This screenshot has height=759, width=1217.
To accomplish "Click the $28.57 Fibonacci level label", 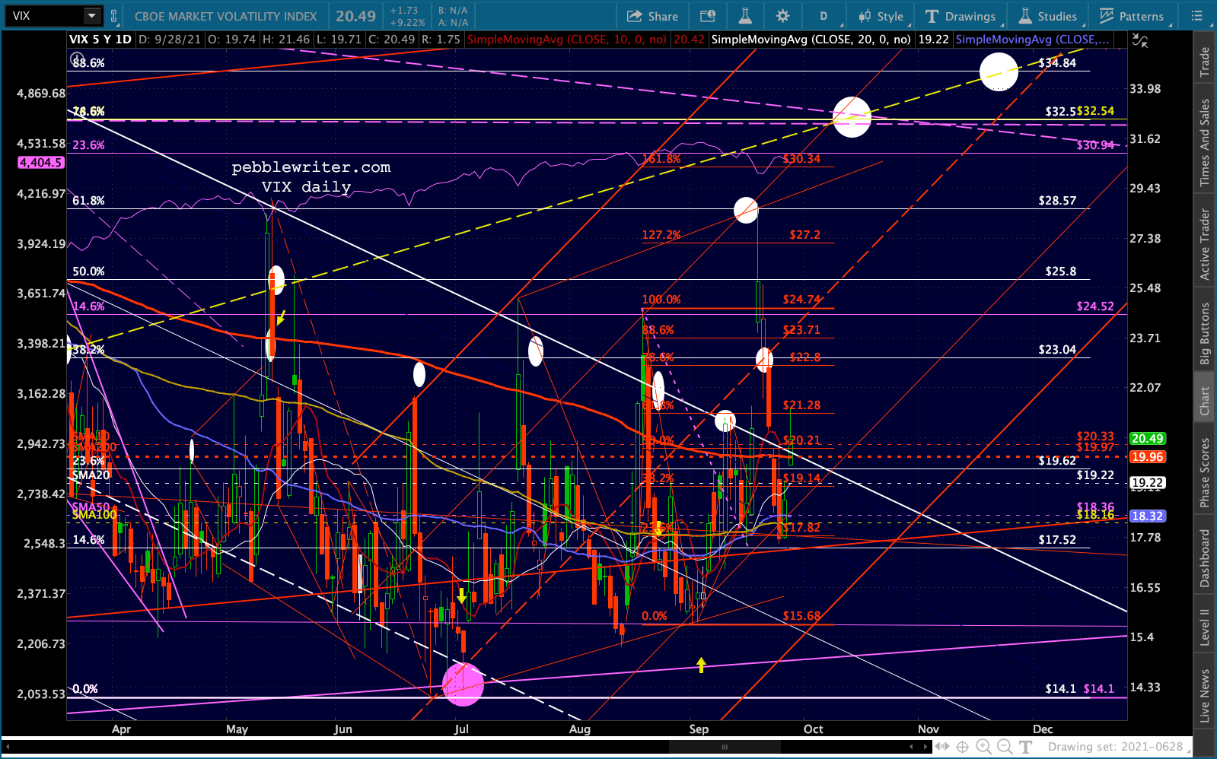I will (x=1057, y=201).
